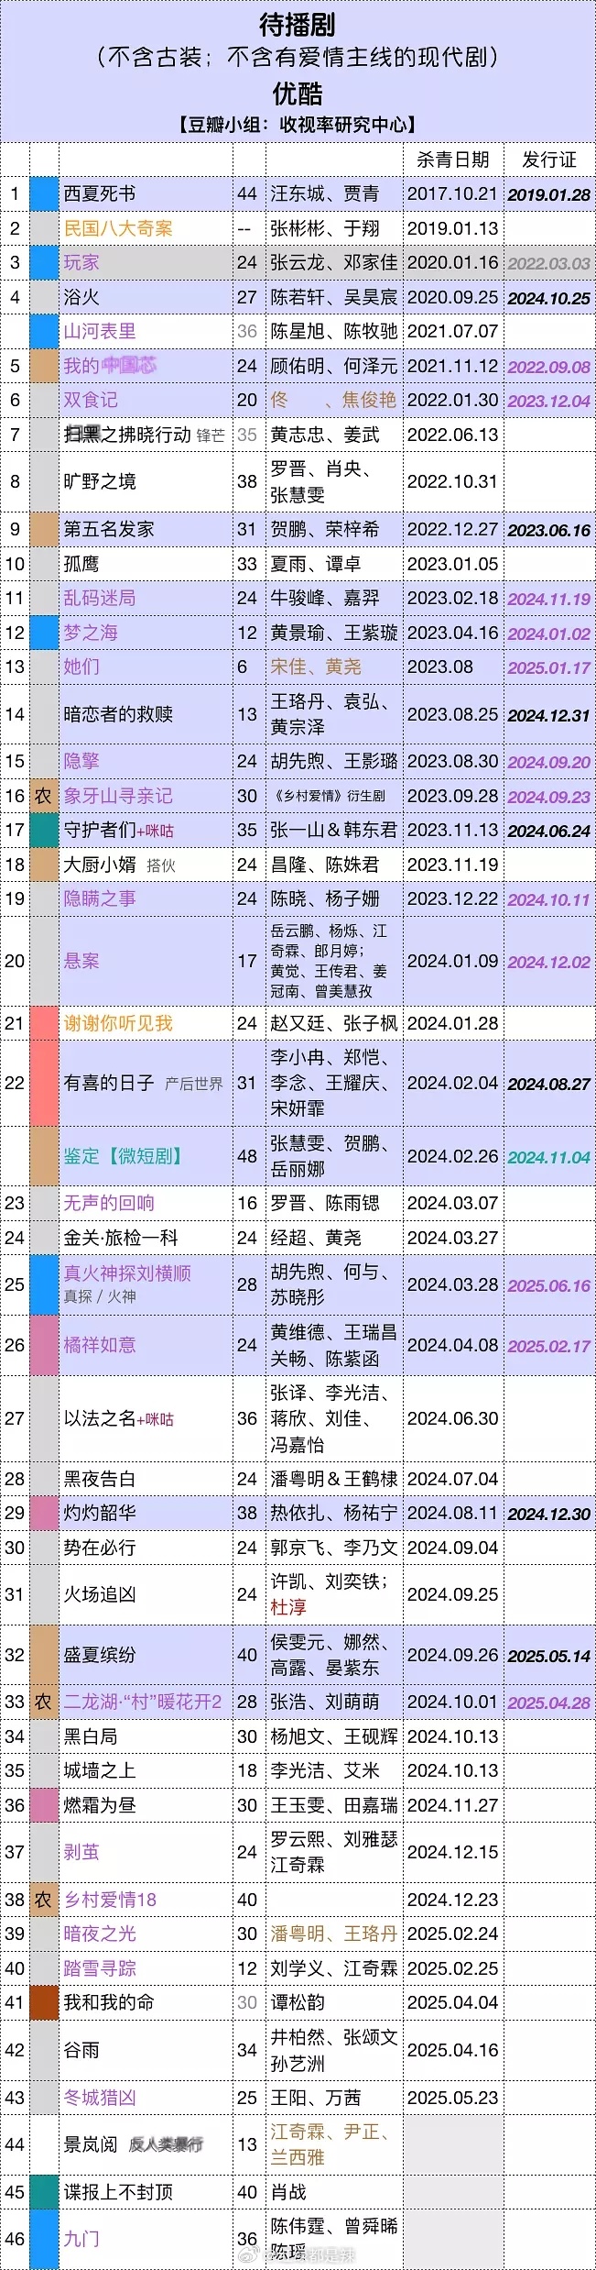Click the blue swatch beside 西夏死书
596x2270 pixels.
click(44, 193)
